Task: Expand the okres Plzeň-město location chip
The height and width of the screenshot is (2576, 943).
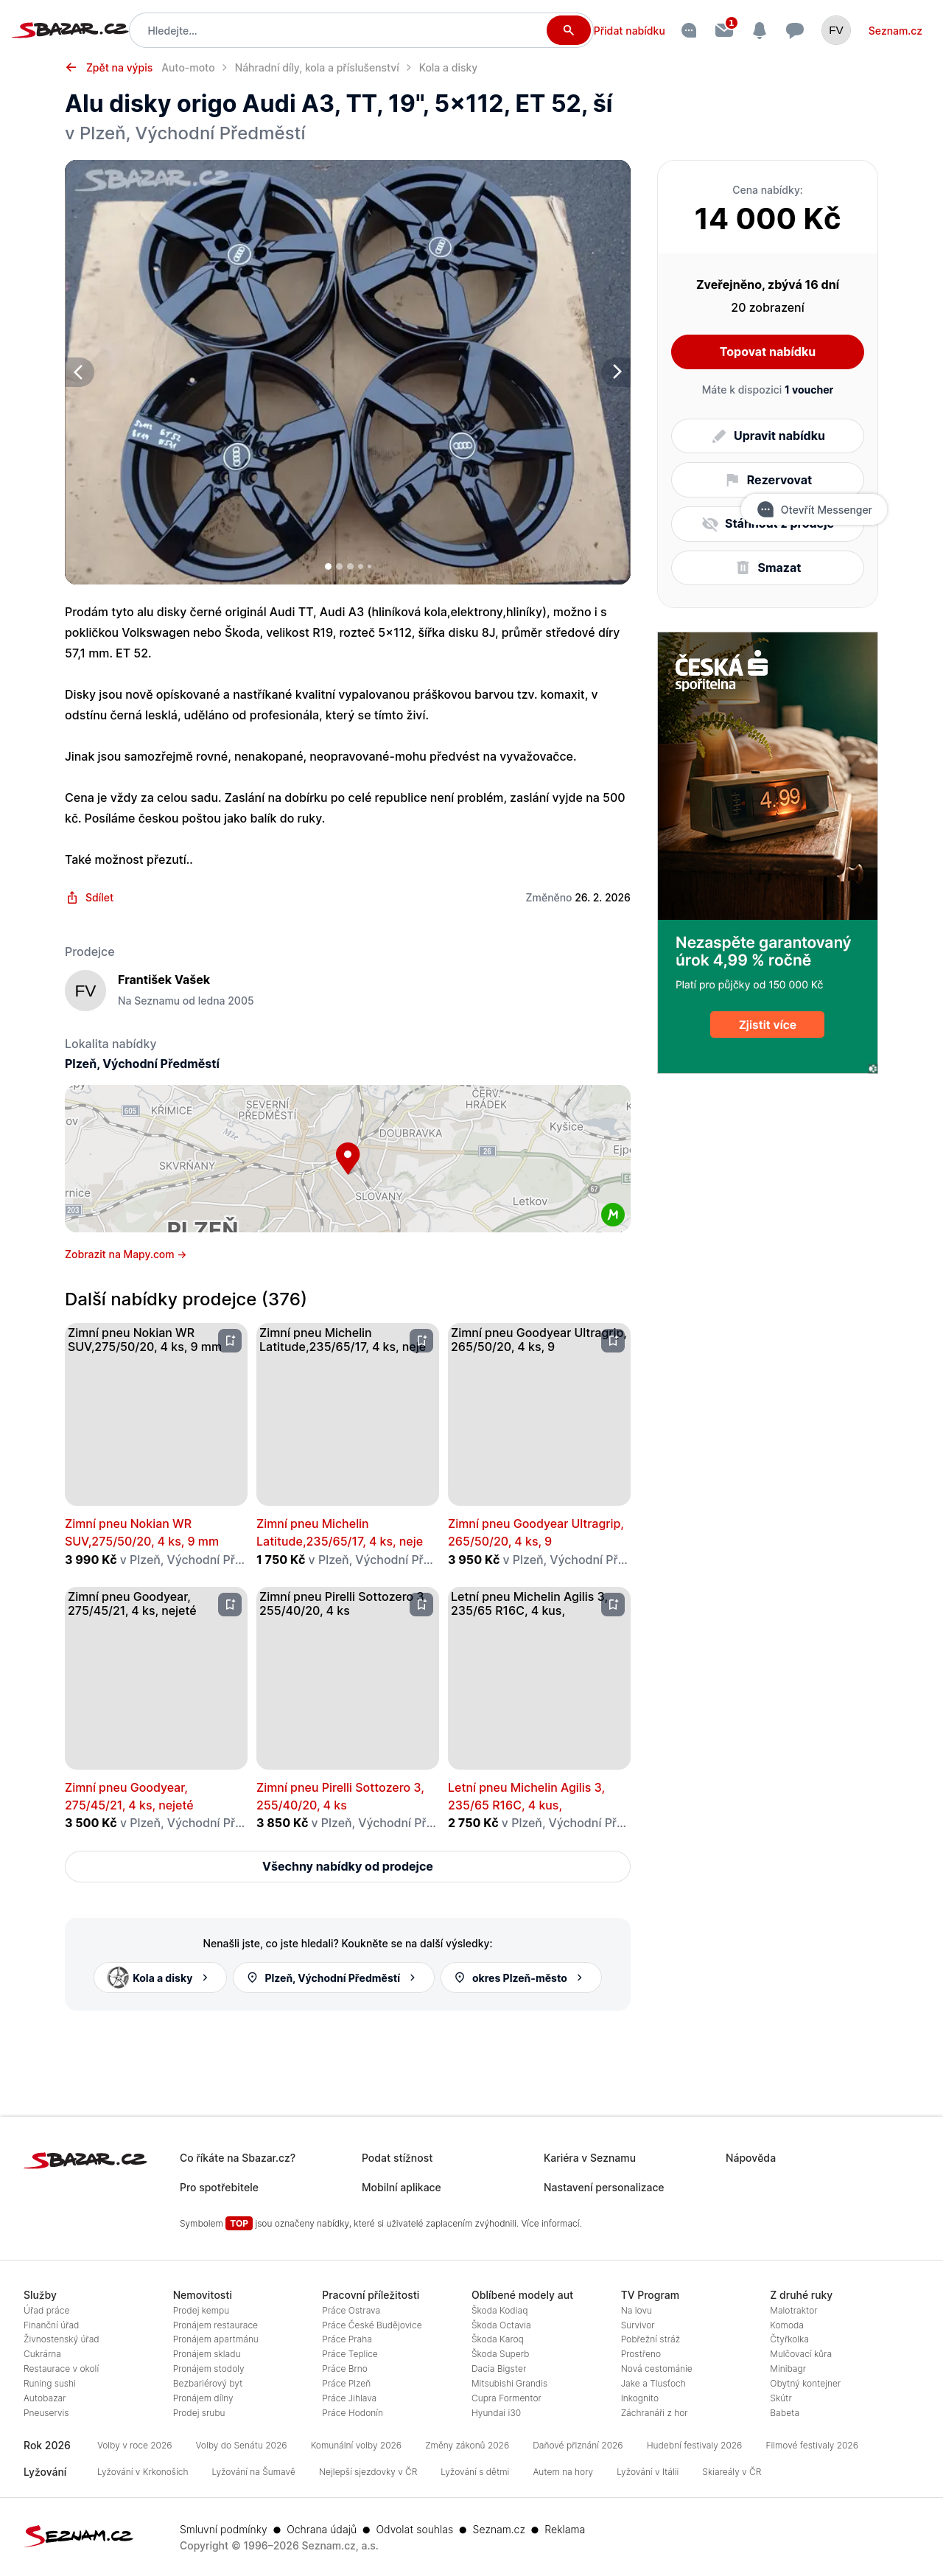Action: (x=521, y=1977)
